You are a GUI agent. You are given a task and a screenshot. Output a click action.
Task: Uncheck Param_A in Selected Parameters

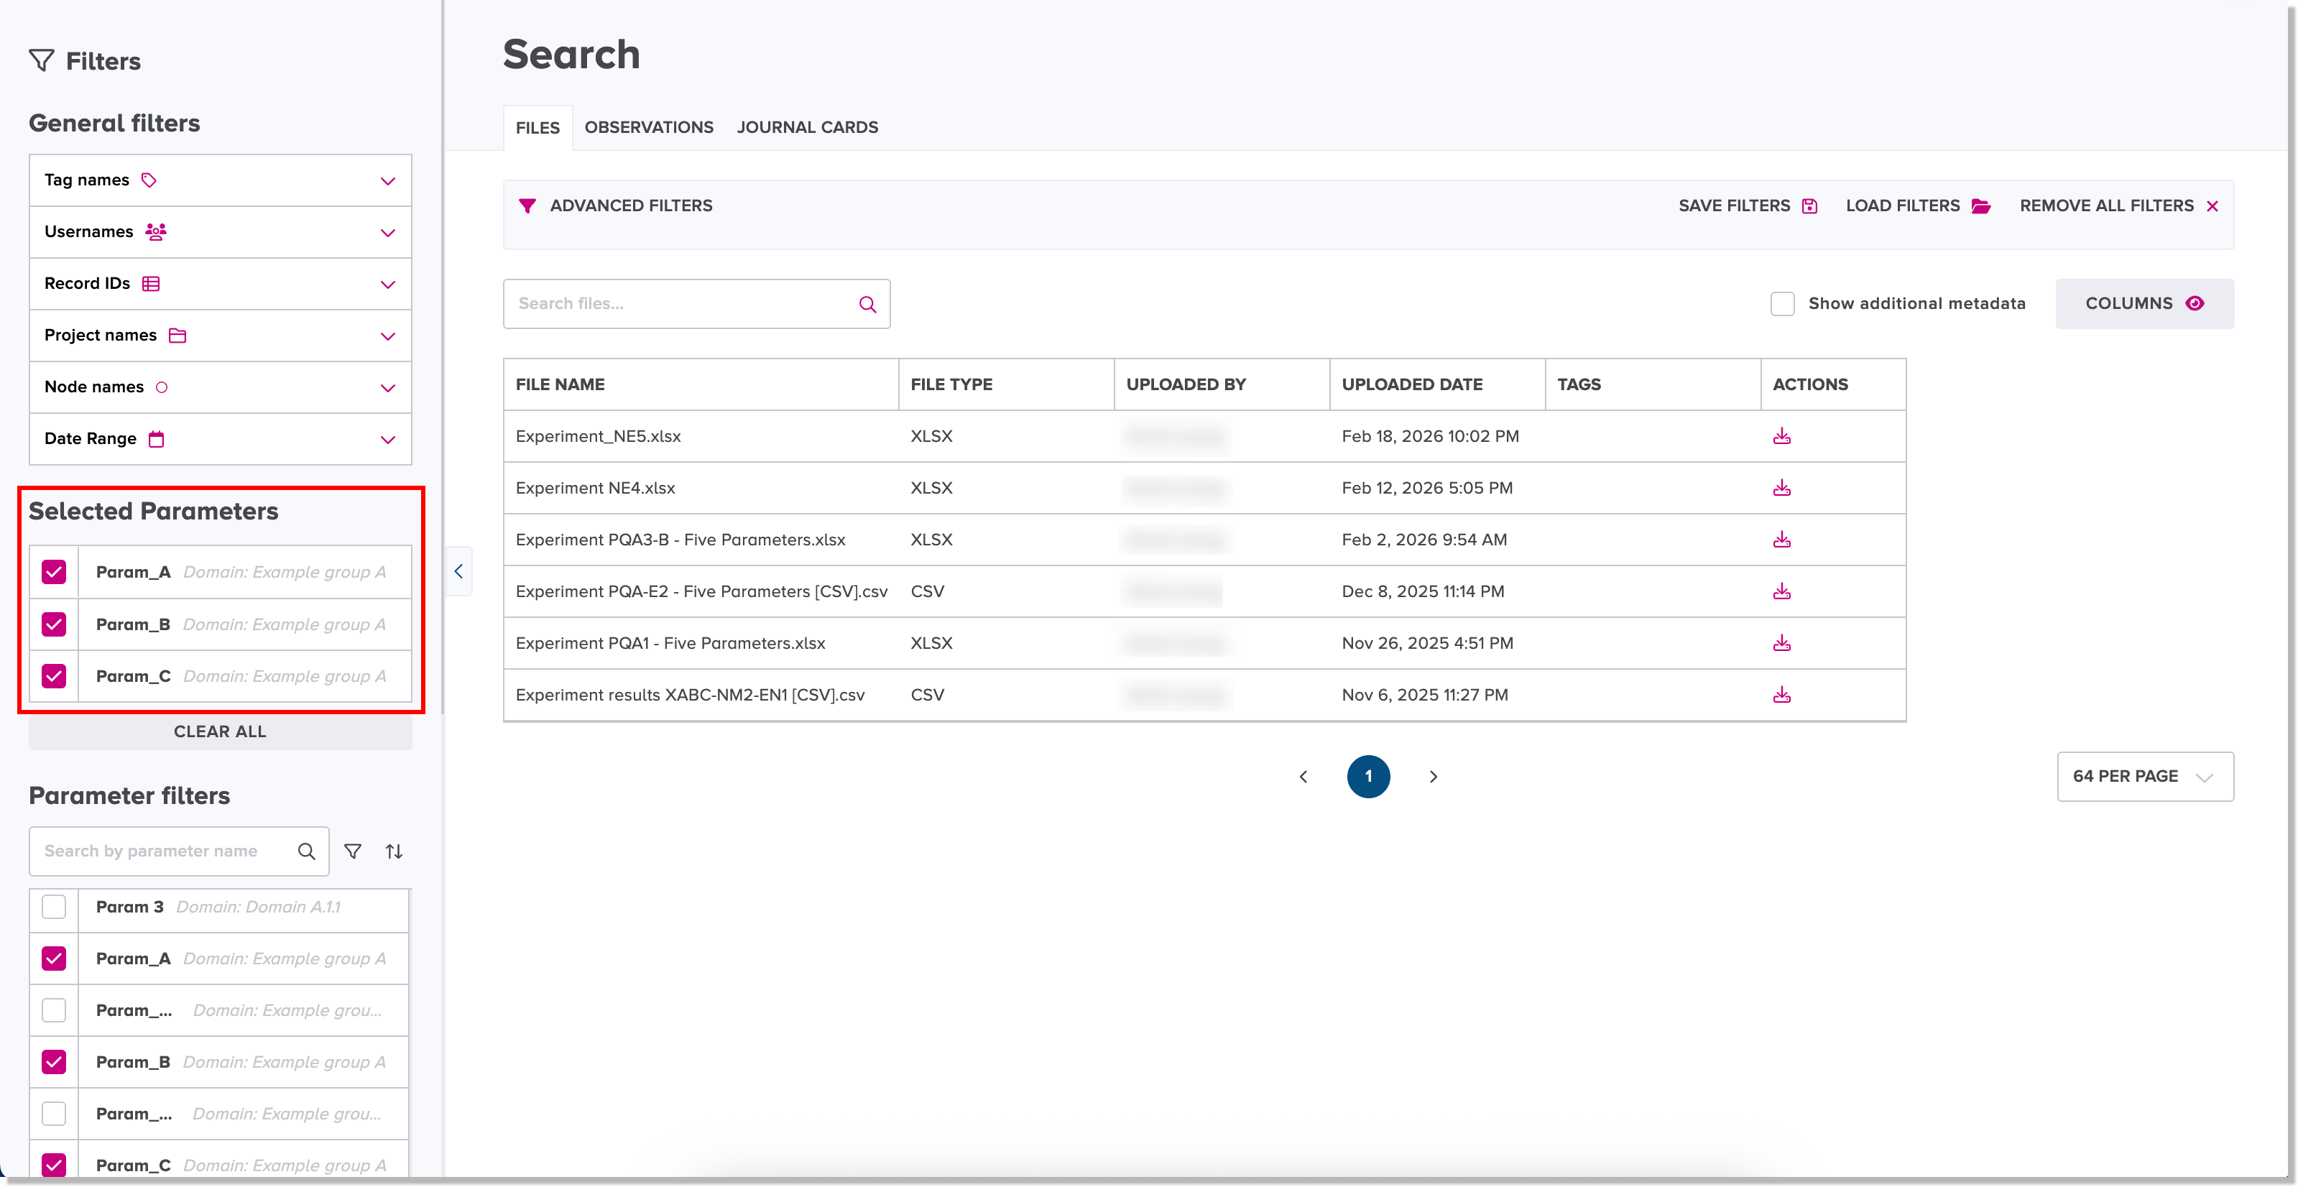(x=53, y=572)
